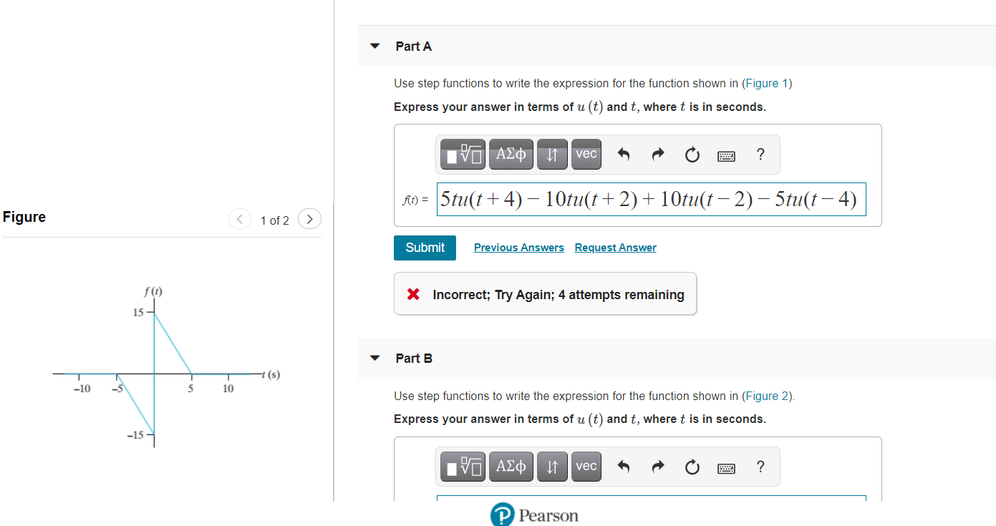This screenshot has height=526, width=996.
Task: Undo the last edit in Part A answer box
Action: click(x=622, y=154)
